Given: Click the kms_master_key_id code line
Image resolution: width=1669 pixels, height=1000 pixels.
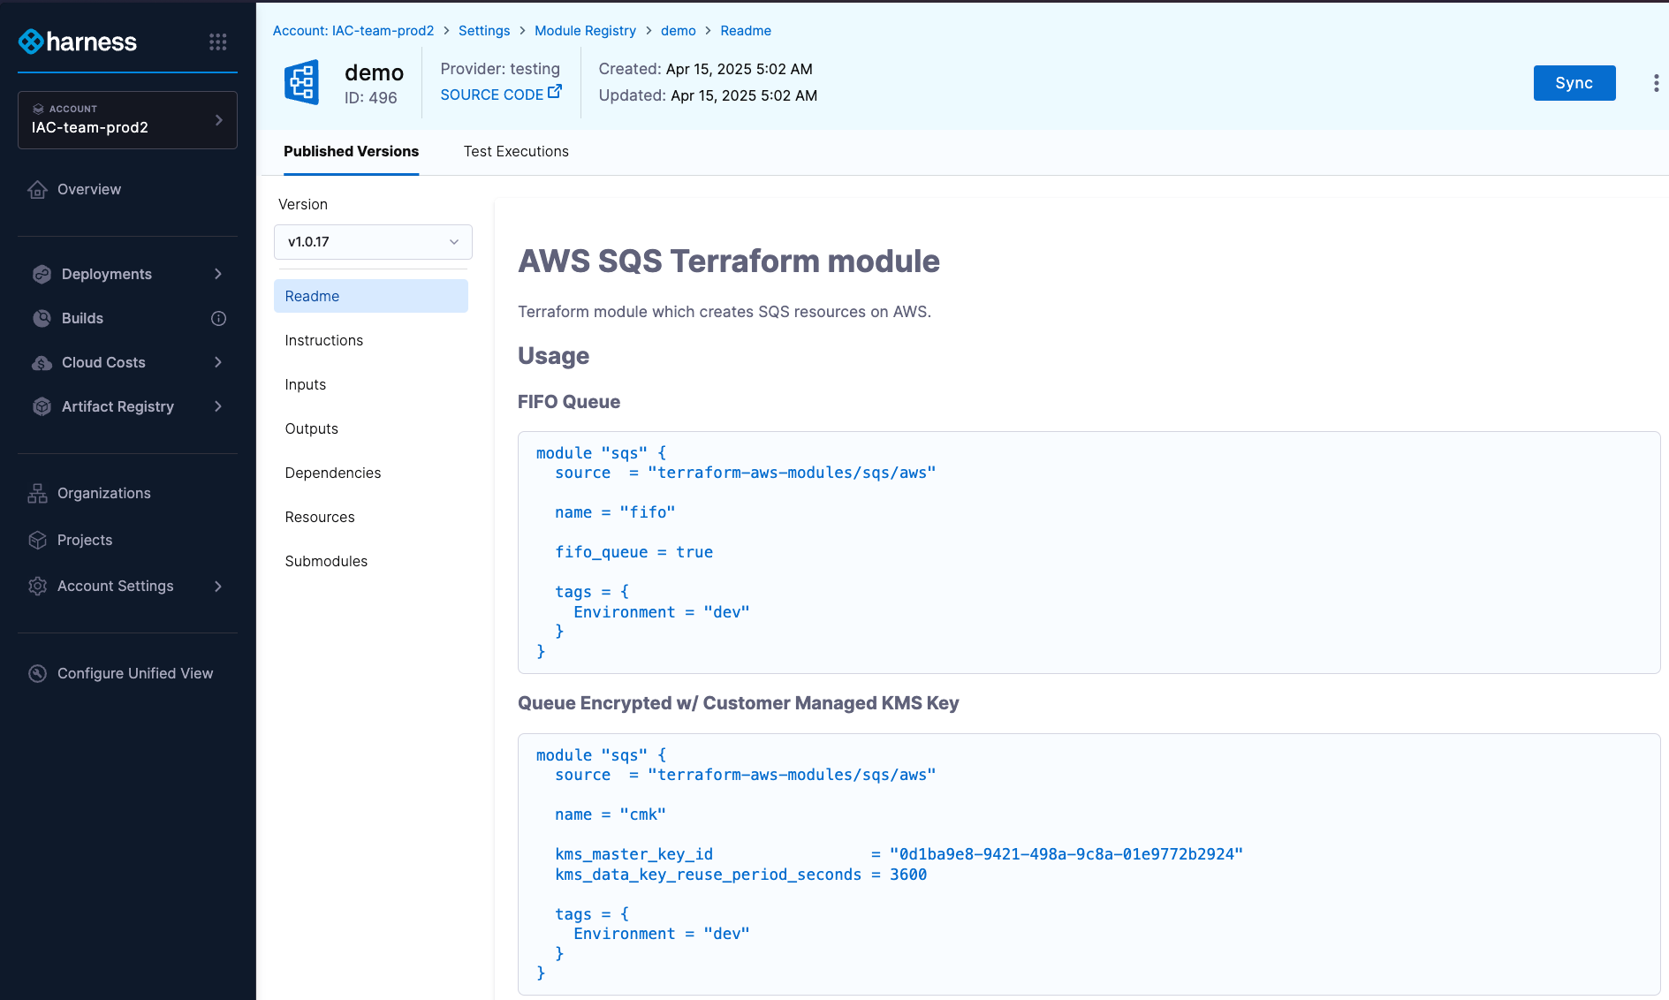Looking at the screenshot, I should click(x=899, y=854).
